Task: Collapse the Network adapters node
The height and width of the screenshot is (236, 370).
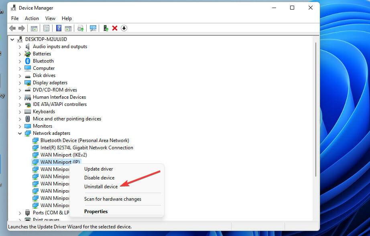Action: click(20, 133)
